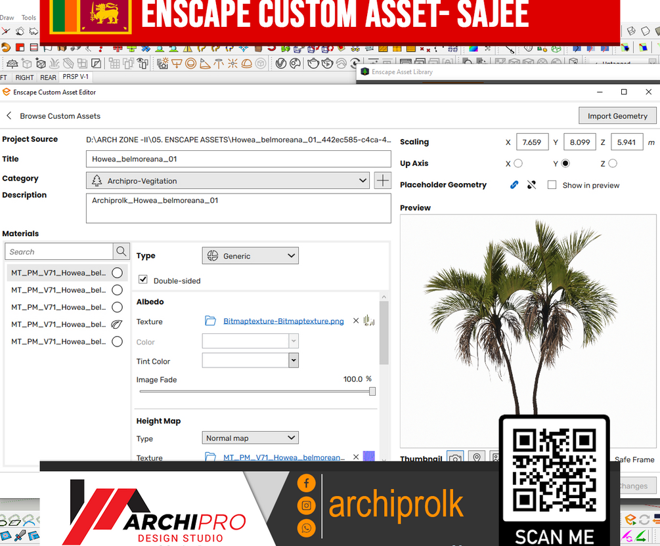Open the MT_PM_V71_Howea_belmorean height texture link
660x546 pixels.
click(284, 457)
